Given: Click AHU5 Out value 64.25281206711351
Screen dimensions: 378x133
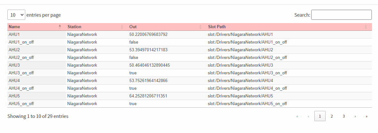Looking at the screenshot, I should coord(148,96).
